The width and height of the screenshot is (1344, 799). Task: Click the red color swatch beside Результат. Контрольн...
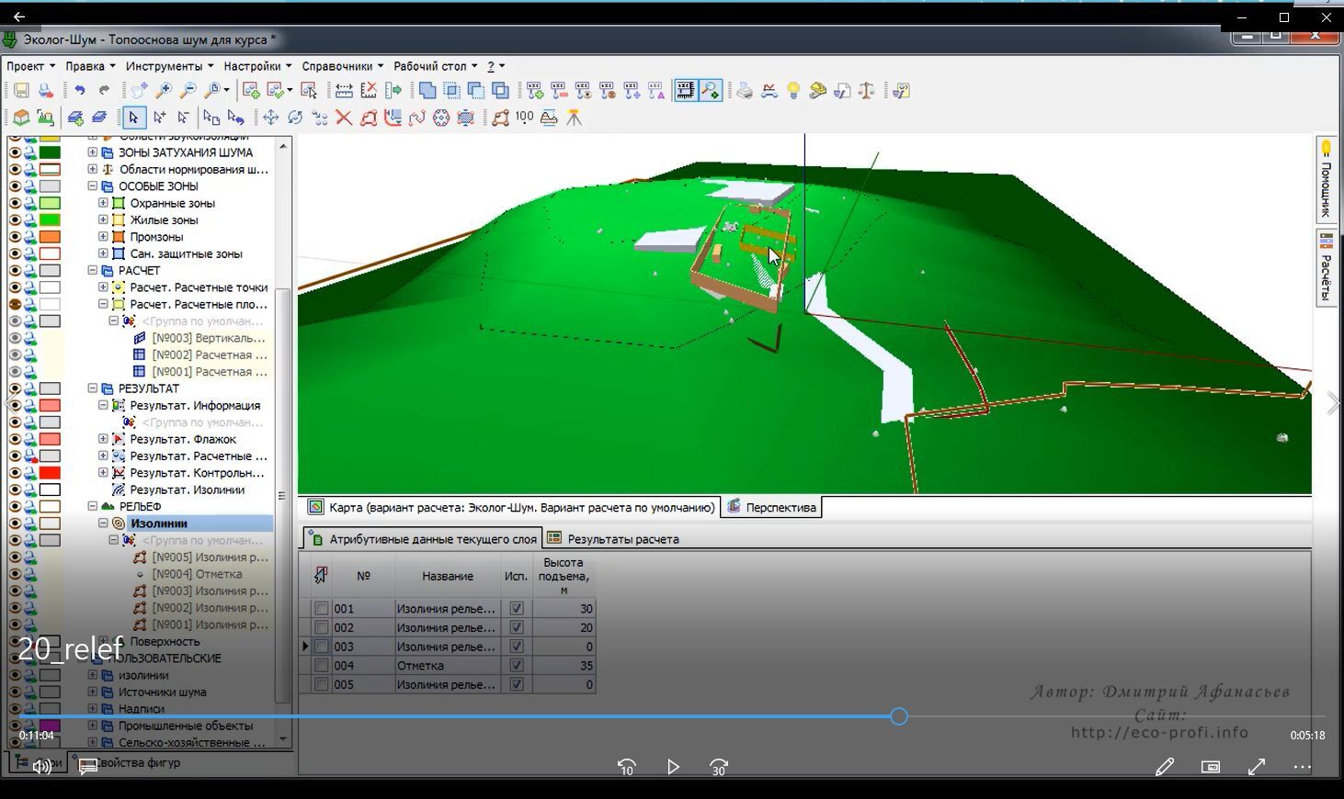point(50,473)
